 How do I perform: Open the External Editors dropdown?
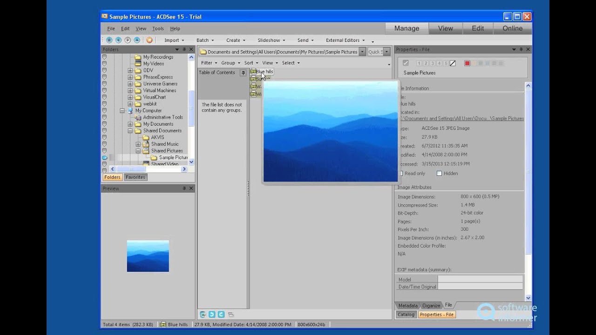[x=345, y=40]
